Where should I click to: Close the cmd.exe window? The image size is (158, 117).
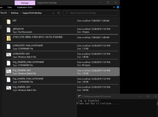(x=156, y=96)
